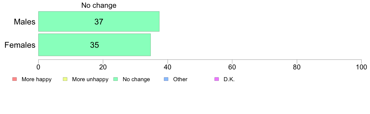
Task: Click the 100 tick label on axis
Action: (361, 67)
